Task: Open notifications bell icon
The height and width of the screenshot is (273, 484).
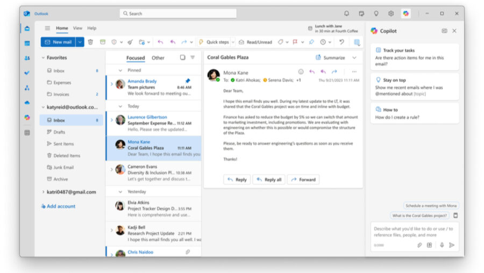Action: coord(347,13)
